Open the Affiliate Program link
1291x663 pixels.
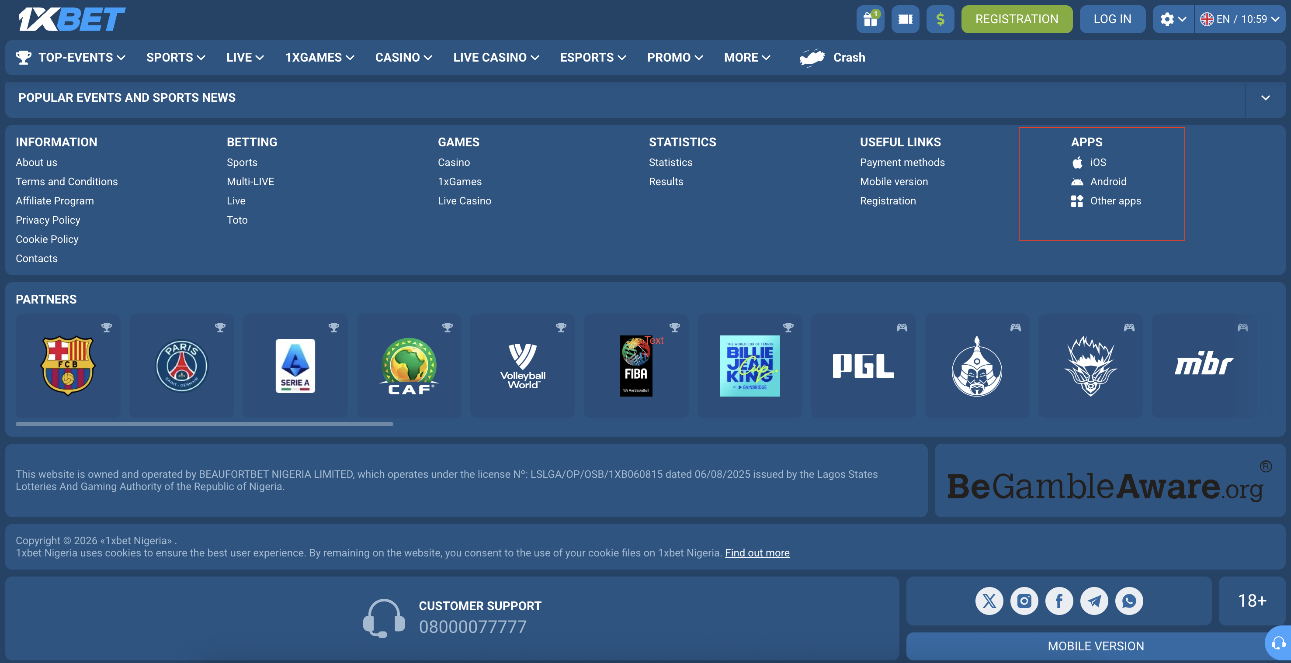(x=55, y=201)
